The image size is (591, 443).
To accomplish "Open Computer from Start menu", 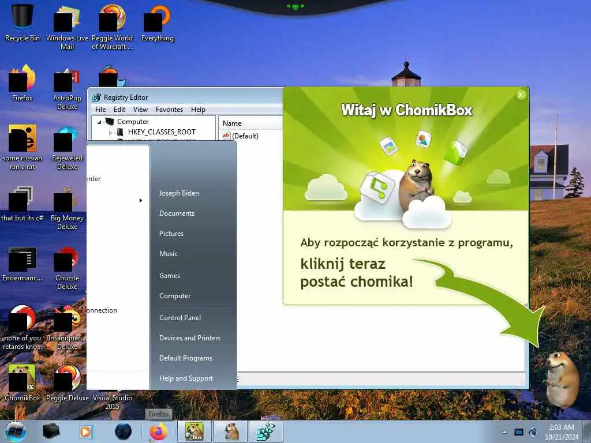I will pyautogui.click(x=175, y=296).
